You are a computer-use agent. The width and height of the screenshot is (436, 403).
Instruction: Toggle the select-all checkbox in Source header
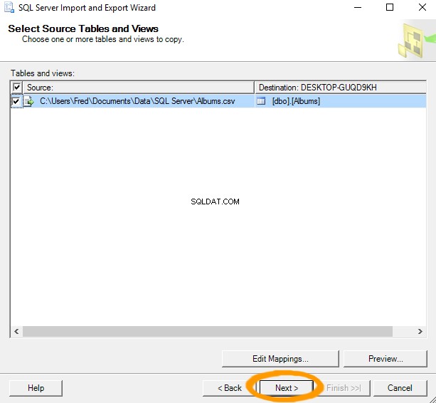click(16, 88)
